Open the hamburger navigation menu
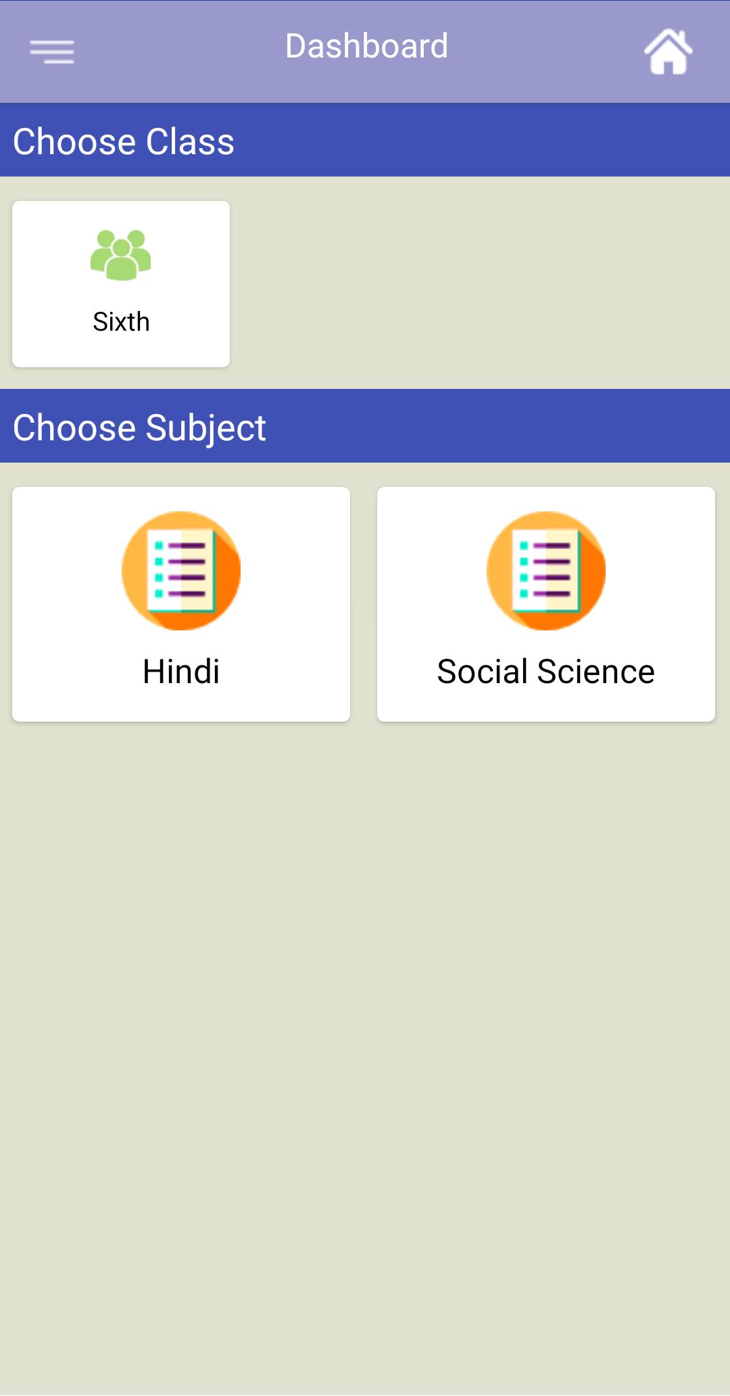730x1396 pixels. coord(52,51)
